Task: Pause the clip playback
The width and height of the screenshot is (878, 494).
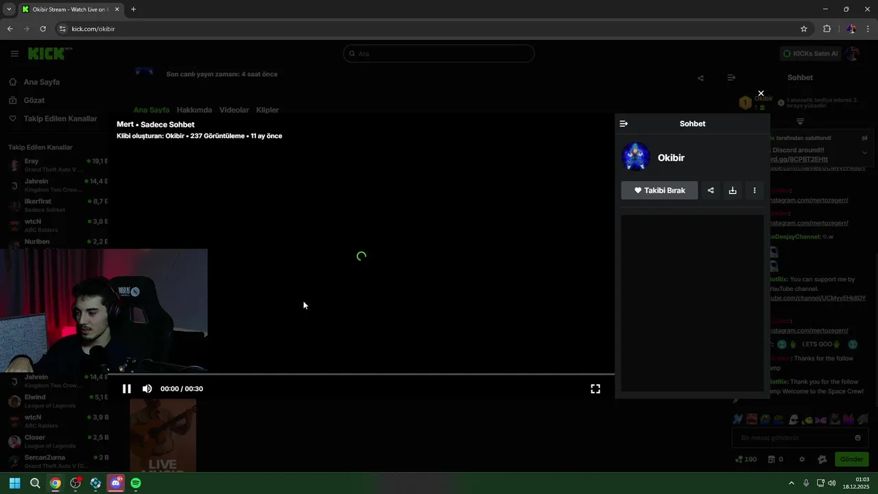Action: (127, 388)
